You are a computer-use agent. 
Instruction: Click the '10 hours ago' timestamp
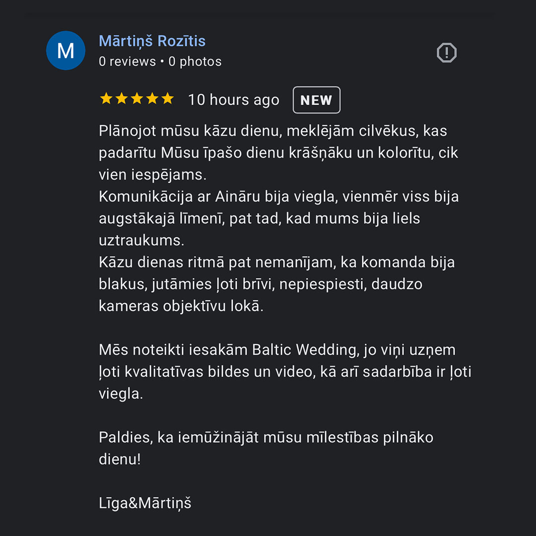(234, 100)
